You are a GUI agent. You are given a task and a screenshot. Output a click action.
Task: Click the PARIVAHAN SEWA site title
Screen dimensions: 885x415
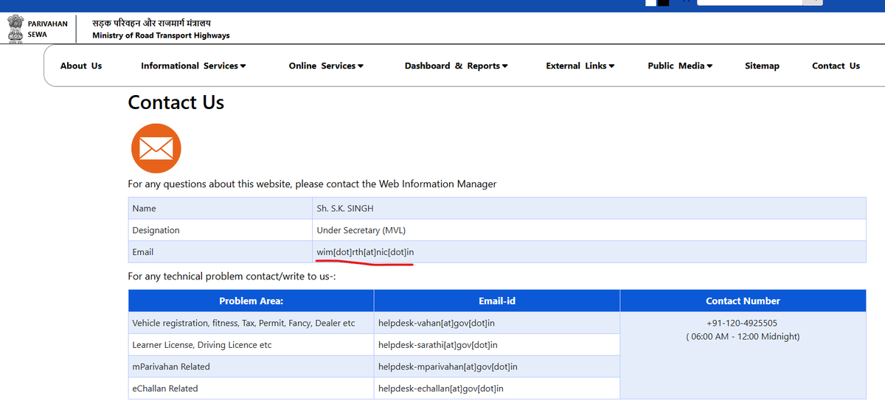coord(47,29)
